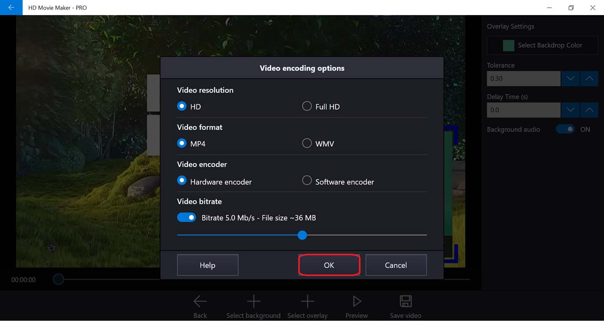The height and width of the screenshot is (321, 604).
Task: Click the Select Backdrop Color swatch
Action: pos(509,45)
